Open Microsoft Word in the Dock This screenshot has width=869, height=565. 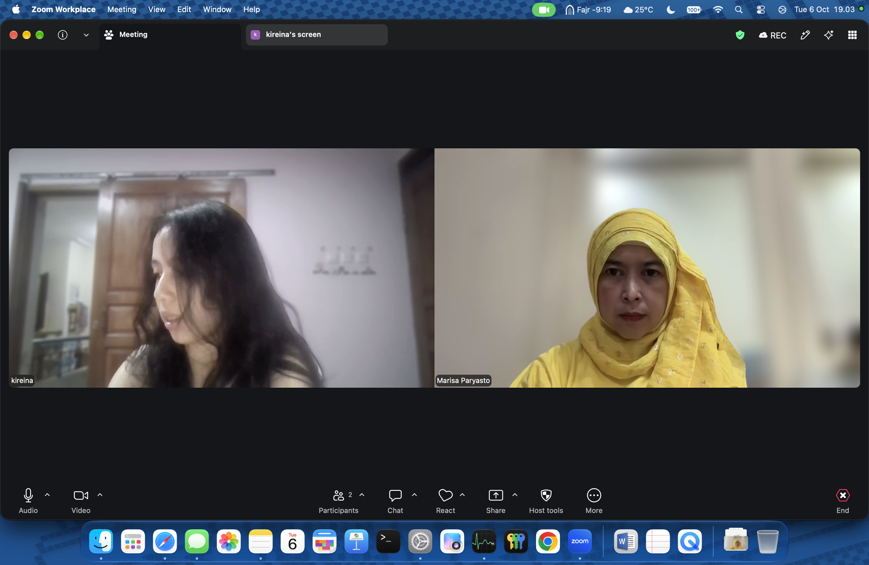click(x=626, y=541)
